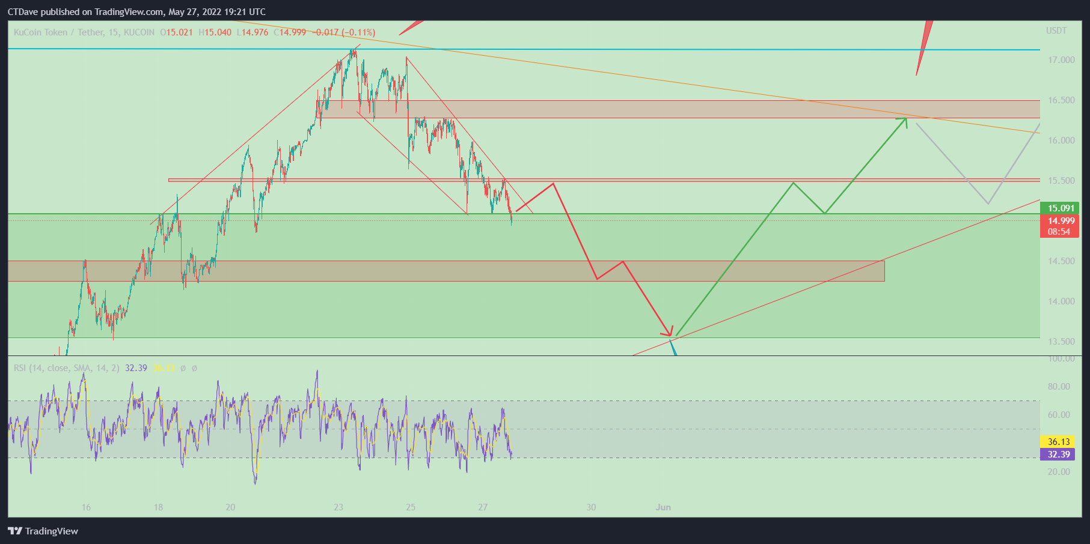Click the 14.500 price axis label

pyautogui.click(x=1061, y=261)
